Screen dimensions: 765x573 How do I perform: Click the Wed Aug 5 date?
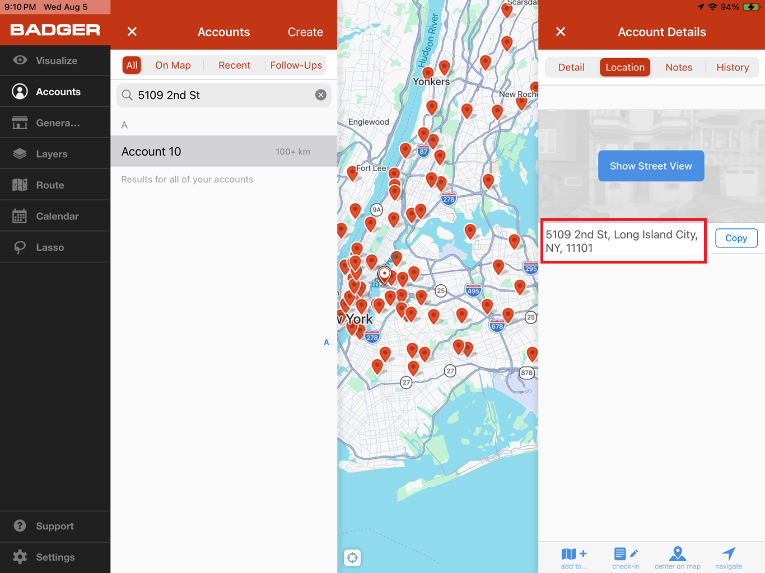(66, 7)
